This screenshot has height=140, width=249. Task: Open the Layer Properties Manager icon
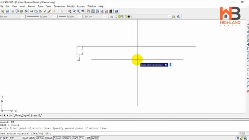pos(112,16)
